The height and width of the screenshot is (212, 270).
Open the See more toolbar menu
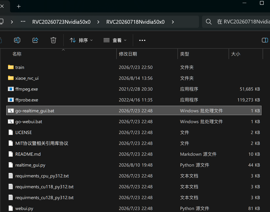[142, 40]
